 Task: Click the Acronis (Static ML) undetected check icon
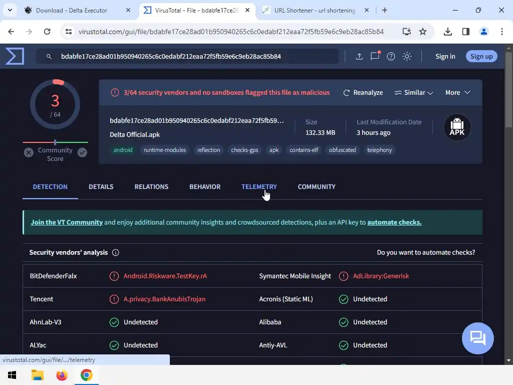[x=344, y=299]
